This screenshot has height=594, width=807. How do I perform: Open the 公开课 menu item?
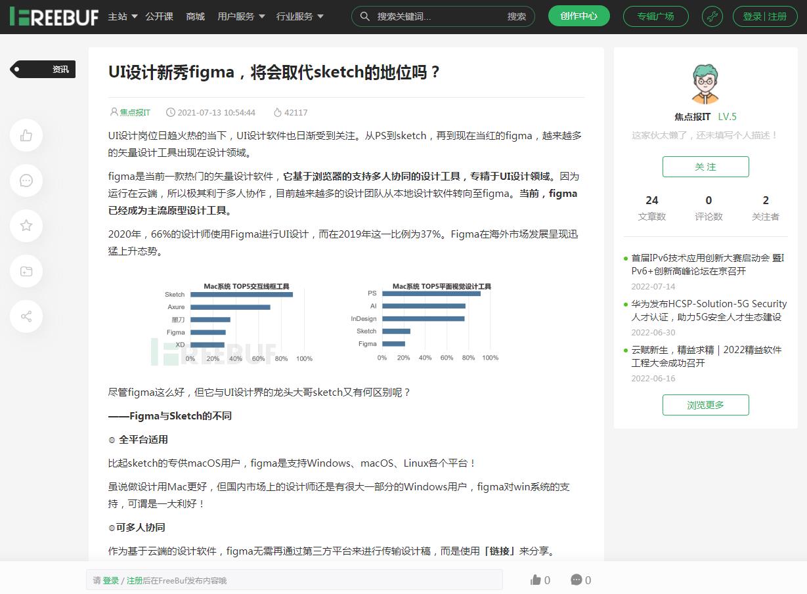[160, 16]
